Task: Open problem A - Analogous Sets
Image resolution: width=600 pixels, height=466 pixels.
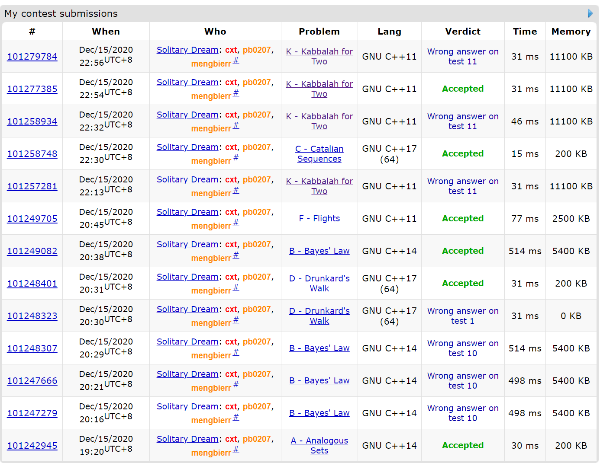Action: [319, 446]
